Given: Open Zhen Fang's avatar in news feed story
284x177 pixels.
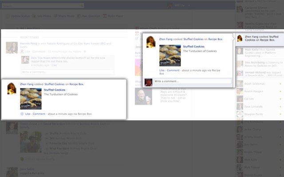Looking at the screenshot, I should pyautogui.click(x=12, y=89).
